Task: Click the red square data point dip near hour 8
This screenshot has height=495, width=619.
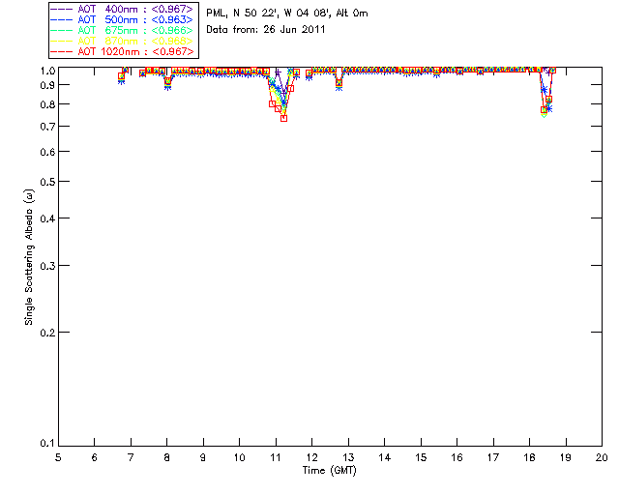Action: tap(167, 81)
